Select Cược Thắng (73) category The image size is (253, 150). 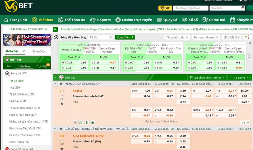coord(19,142)
